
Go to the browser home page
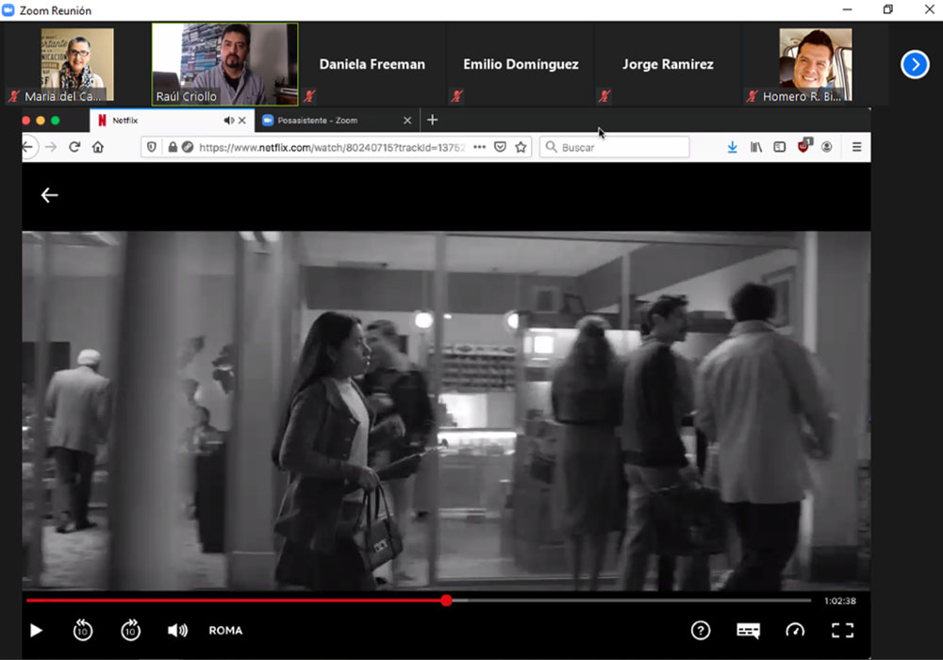click(98, 147)
